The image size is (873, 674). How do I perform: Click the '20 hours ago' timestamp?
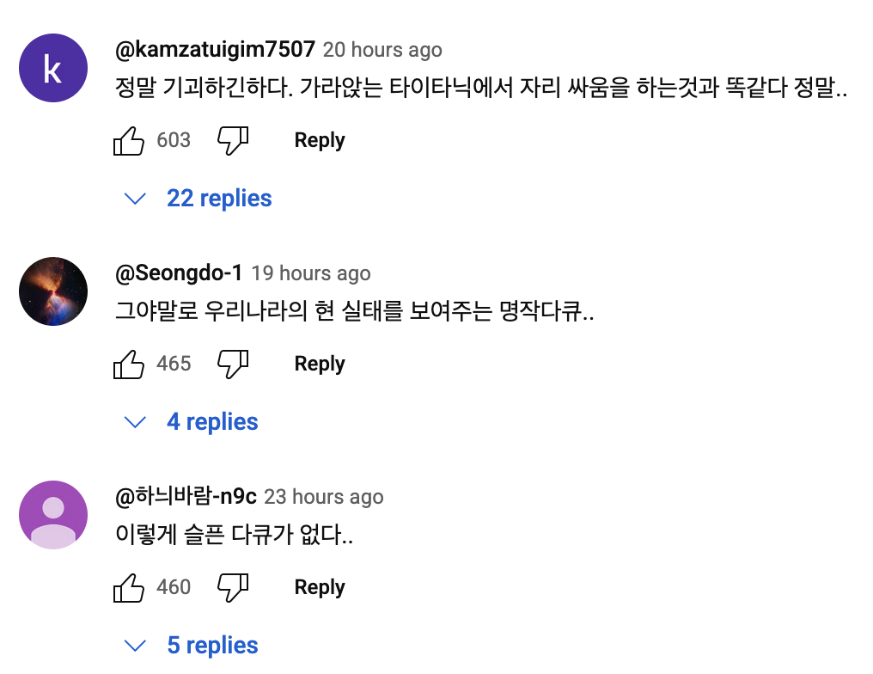pos(382,50)
